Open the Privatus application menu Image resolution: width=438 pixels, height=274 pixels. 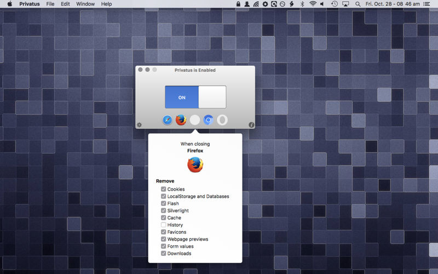(x=29, y=4)
